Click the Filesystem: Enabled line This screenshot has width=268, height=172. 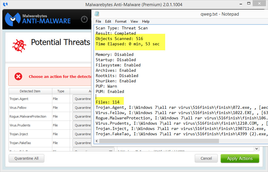tap(118, 65)
